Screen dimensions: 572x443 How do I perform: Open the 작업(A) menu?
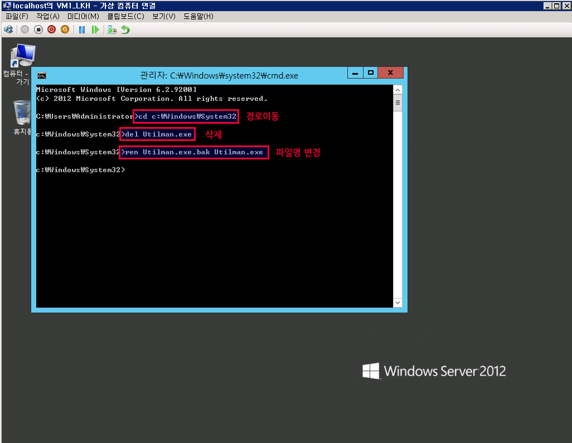[48, 16]
